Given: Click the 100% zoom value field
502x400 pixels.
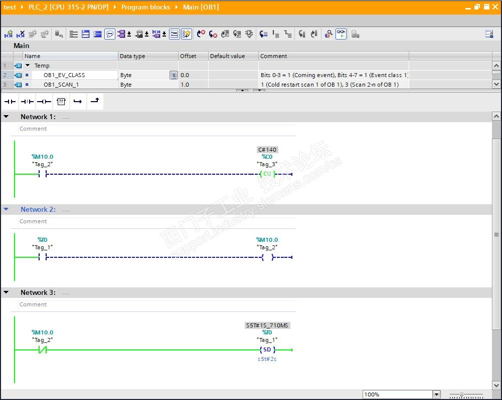Looking at the screenshot, I should coord(398,394).
